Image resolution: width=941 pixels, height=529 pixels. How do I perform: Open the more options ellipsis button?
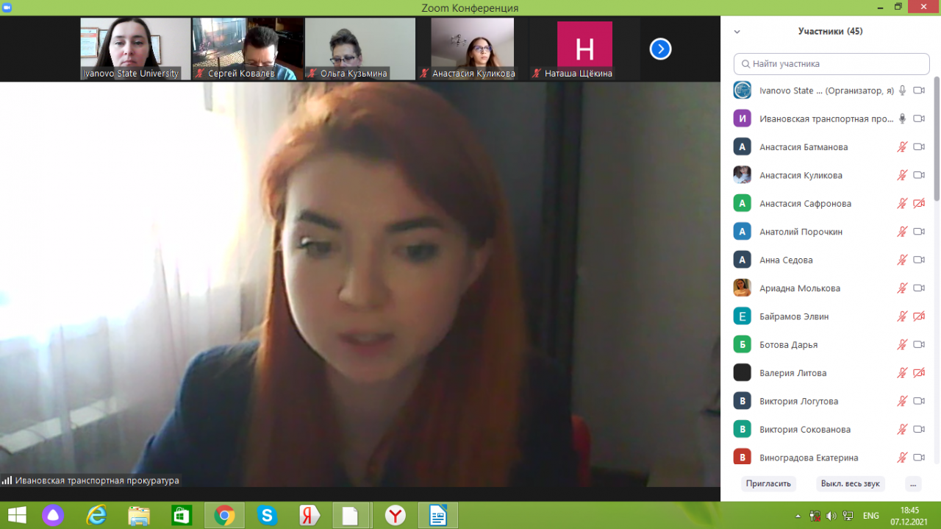(x=912, y=483)
